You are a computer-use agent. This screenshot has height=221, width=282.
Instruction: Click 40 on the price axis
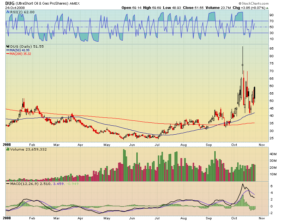[x=272, y=116]
